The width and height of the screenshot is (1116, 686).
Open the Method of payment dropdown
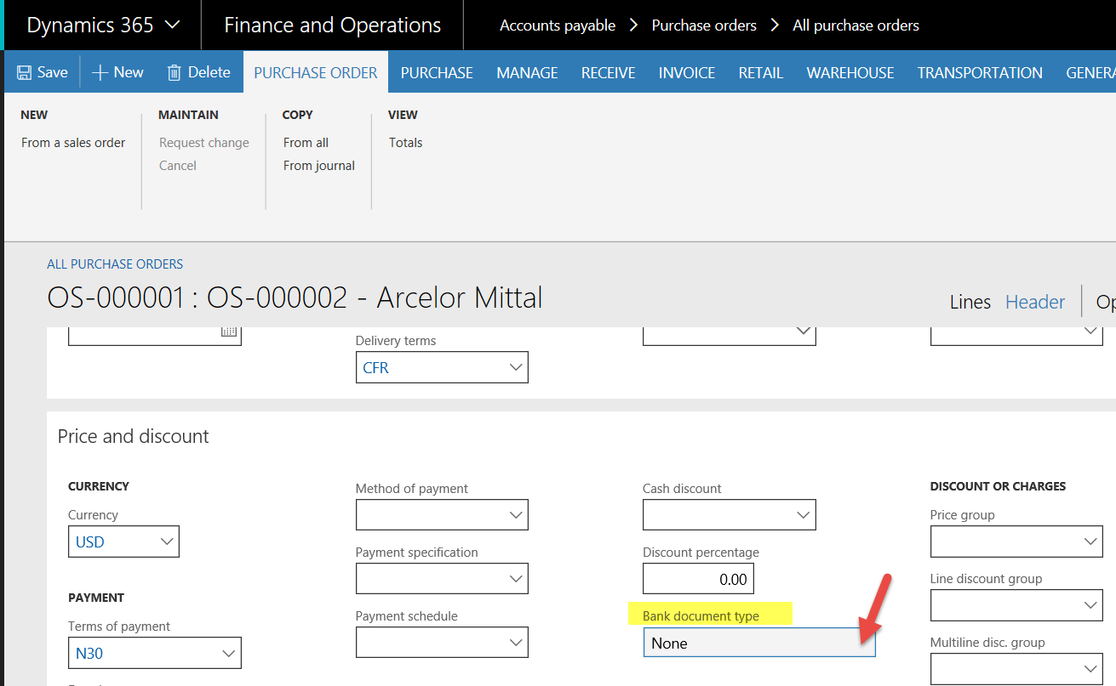515,514
